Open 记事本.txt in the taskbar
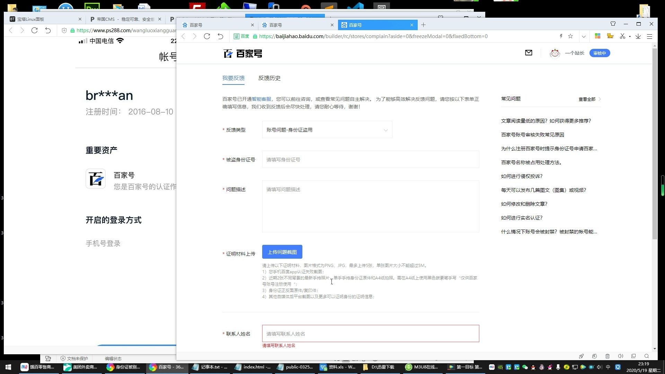This screenshot has width=665, height=374. pos(210,367)
